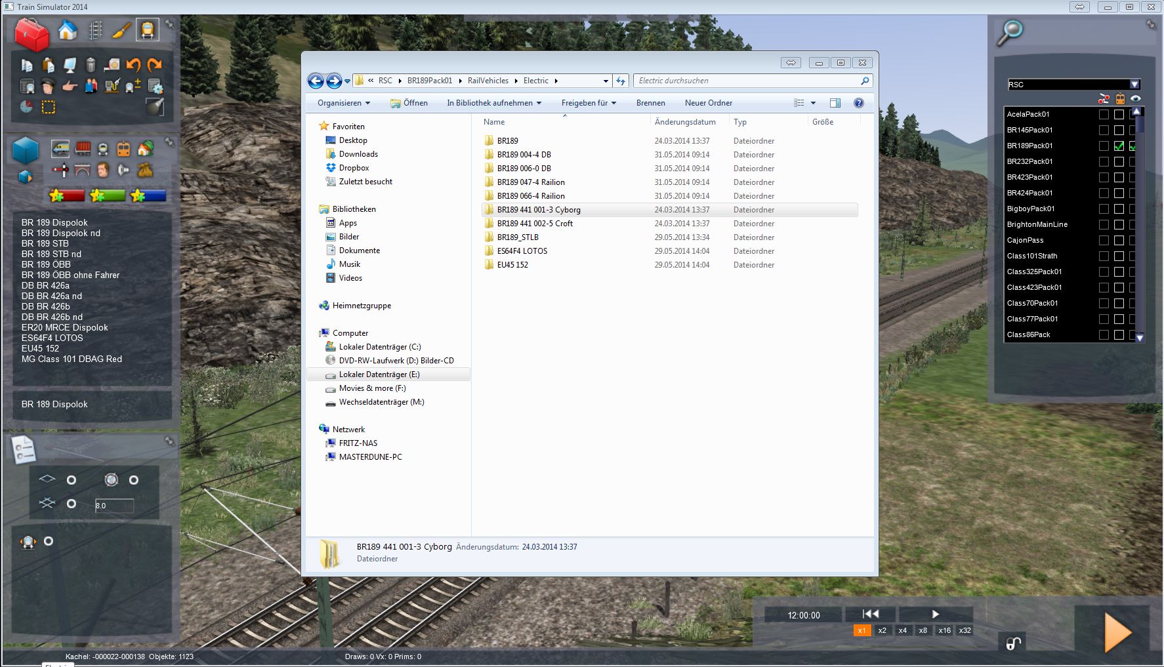
Task: Click the orange redo arrow
Action: coord(155,65)
